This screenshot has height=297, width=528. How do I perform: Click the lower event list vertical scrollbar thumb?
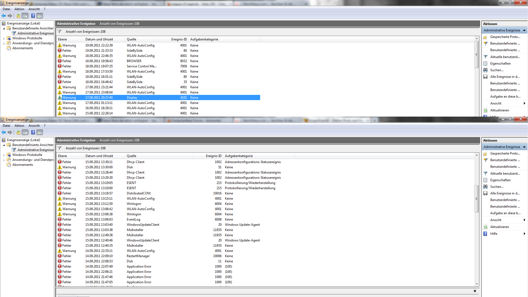click(477, 199)
